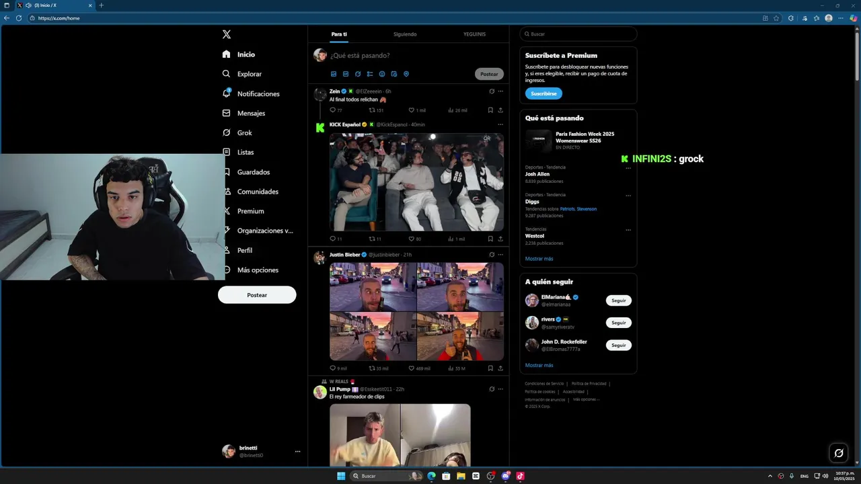Image resolution: width=861 pixels, height=484 pixels.
Task: Click the schedule post icon in composer
Action: [x=394, y=74]
